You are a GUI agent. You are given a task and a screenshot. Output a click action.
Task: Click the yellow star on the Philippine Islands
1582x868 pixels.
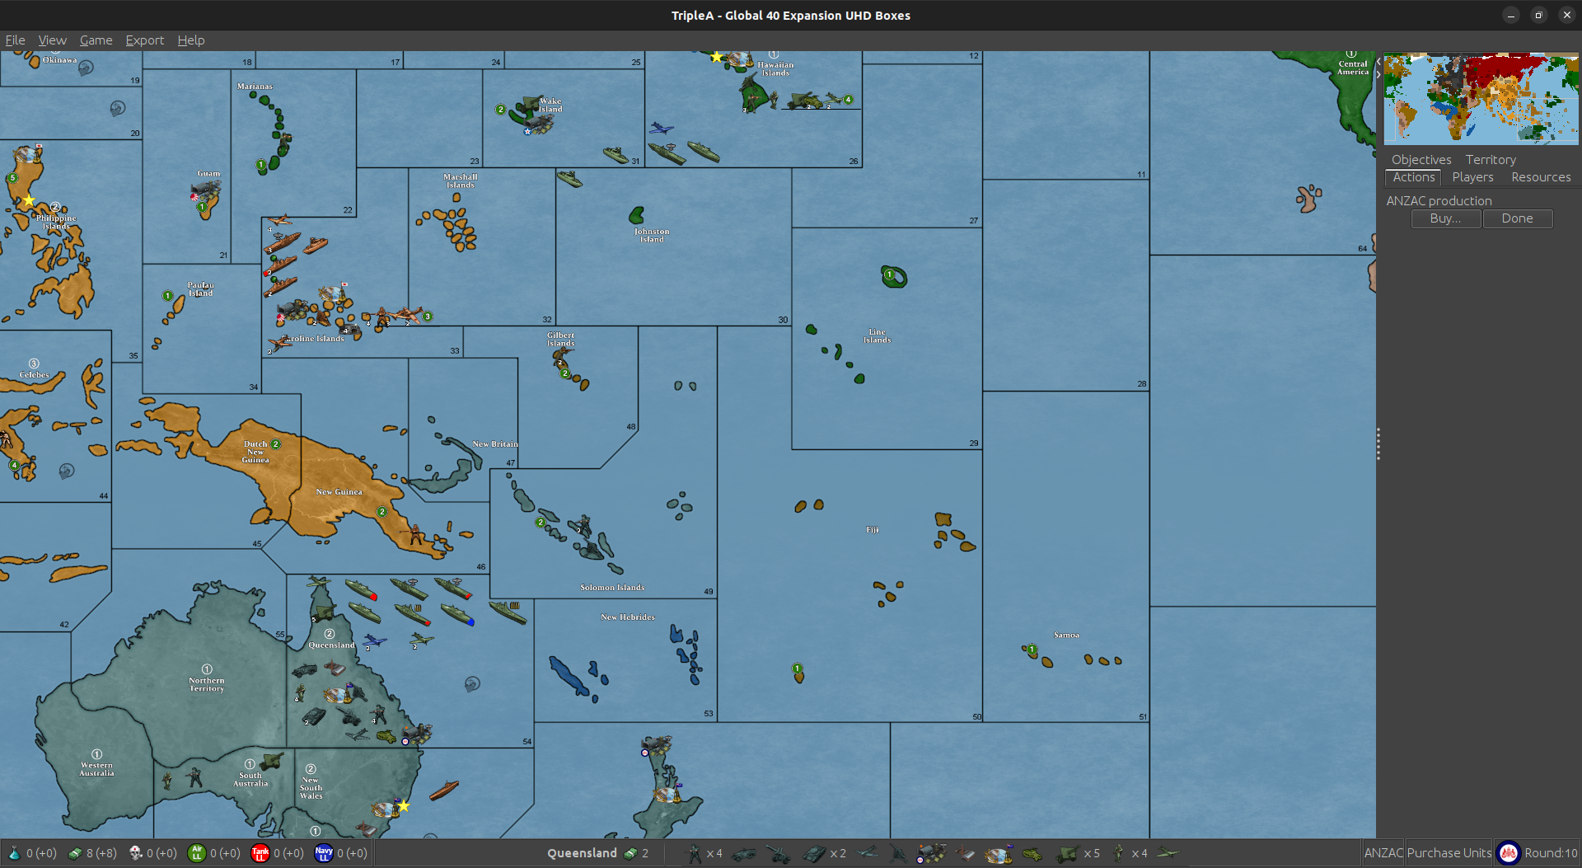tap(29, 200)
